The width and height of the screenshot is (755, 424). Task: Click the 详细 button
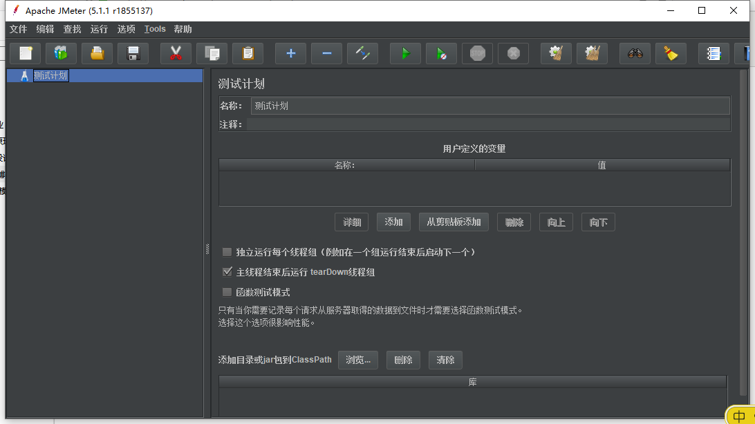[352, 222]
